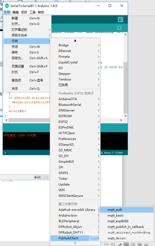Screen dimensions: 155x246
Task: Open WiFiClientSecure examples
Action: point(75,196)
